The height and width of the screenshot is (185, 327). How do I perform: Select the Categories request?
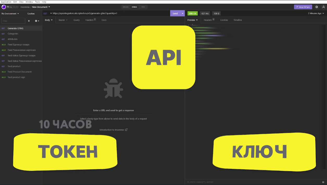click(x=21, y=34)
